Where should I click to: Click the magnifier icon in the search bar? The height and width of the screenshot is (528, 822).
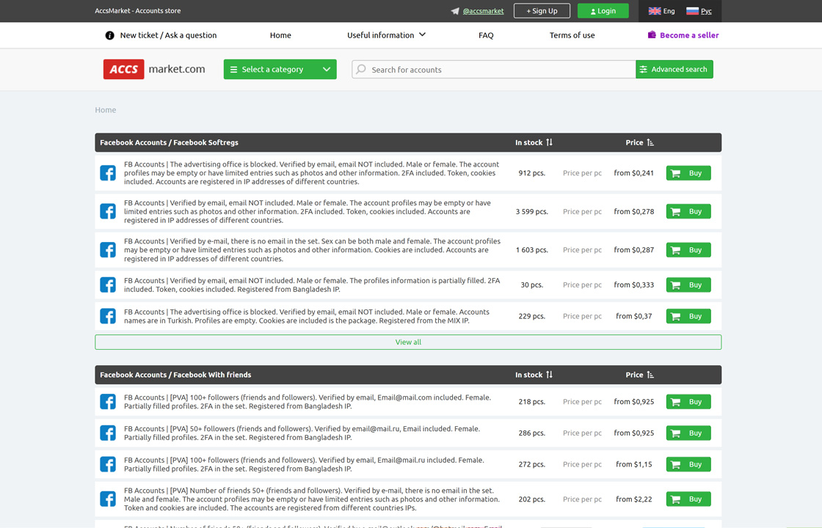click(361, 69)
